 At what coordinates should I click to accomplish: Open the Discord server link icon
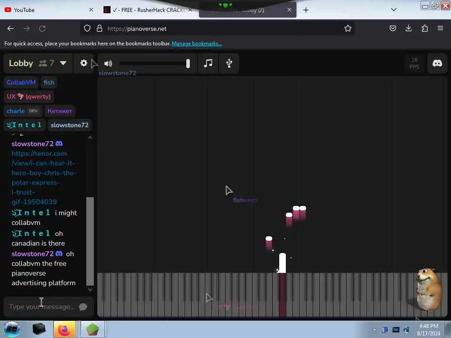point(437,63)
